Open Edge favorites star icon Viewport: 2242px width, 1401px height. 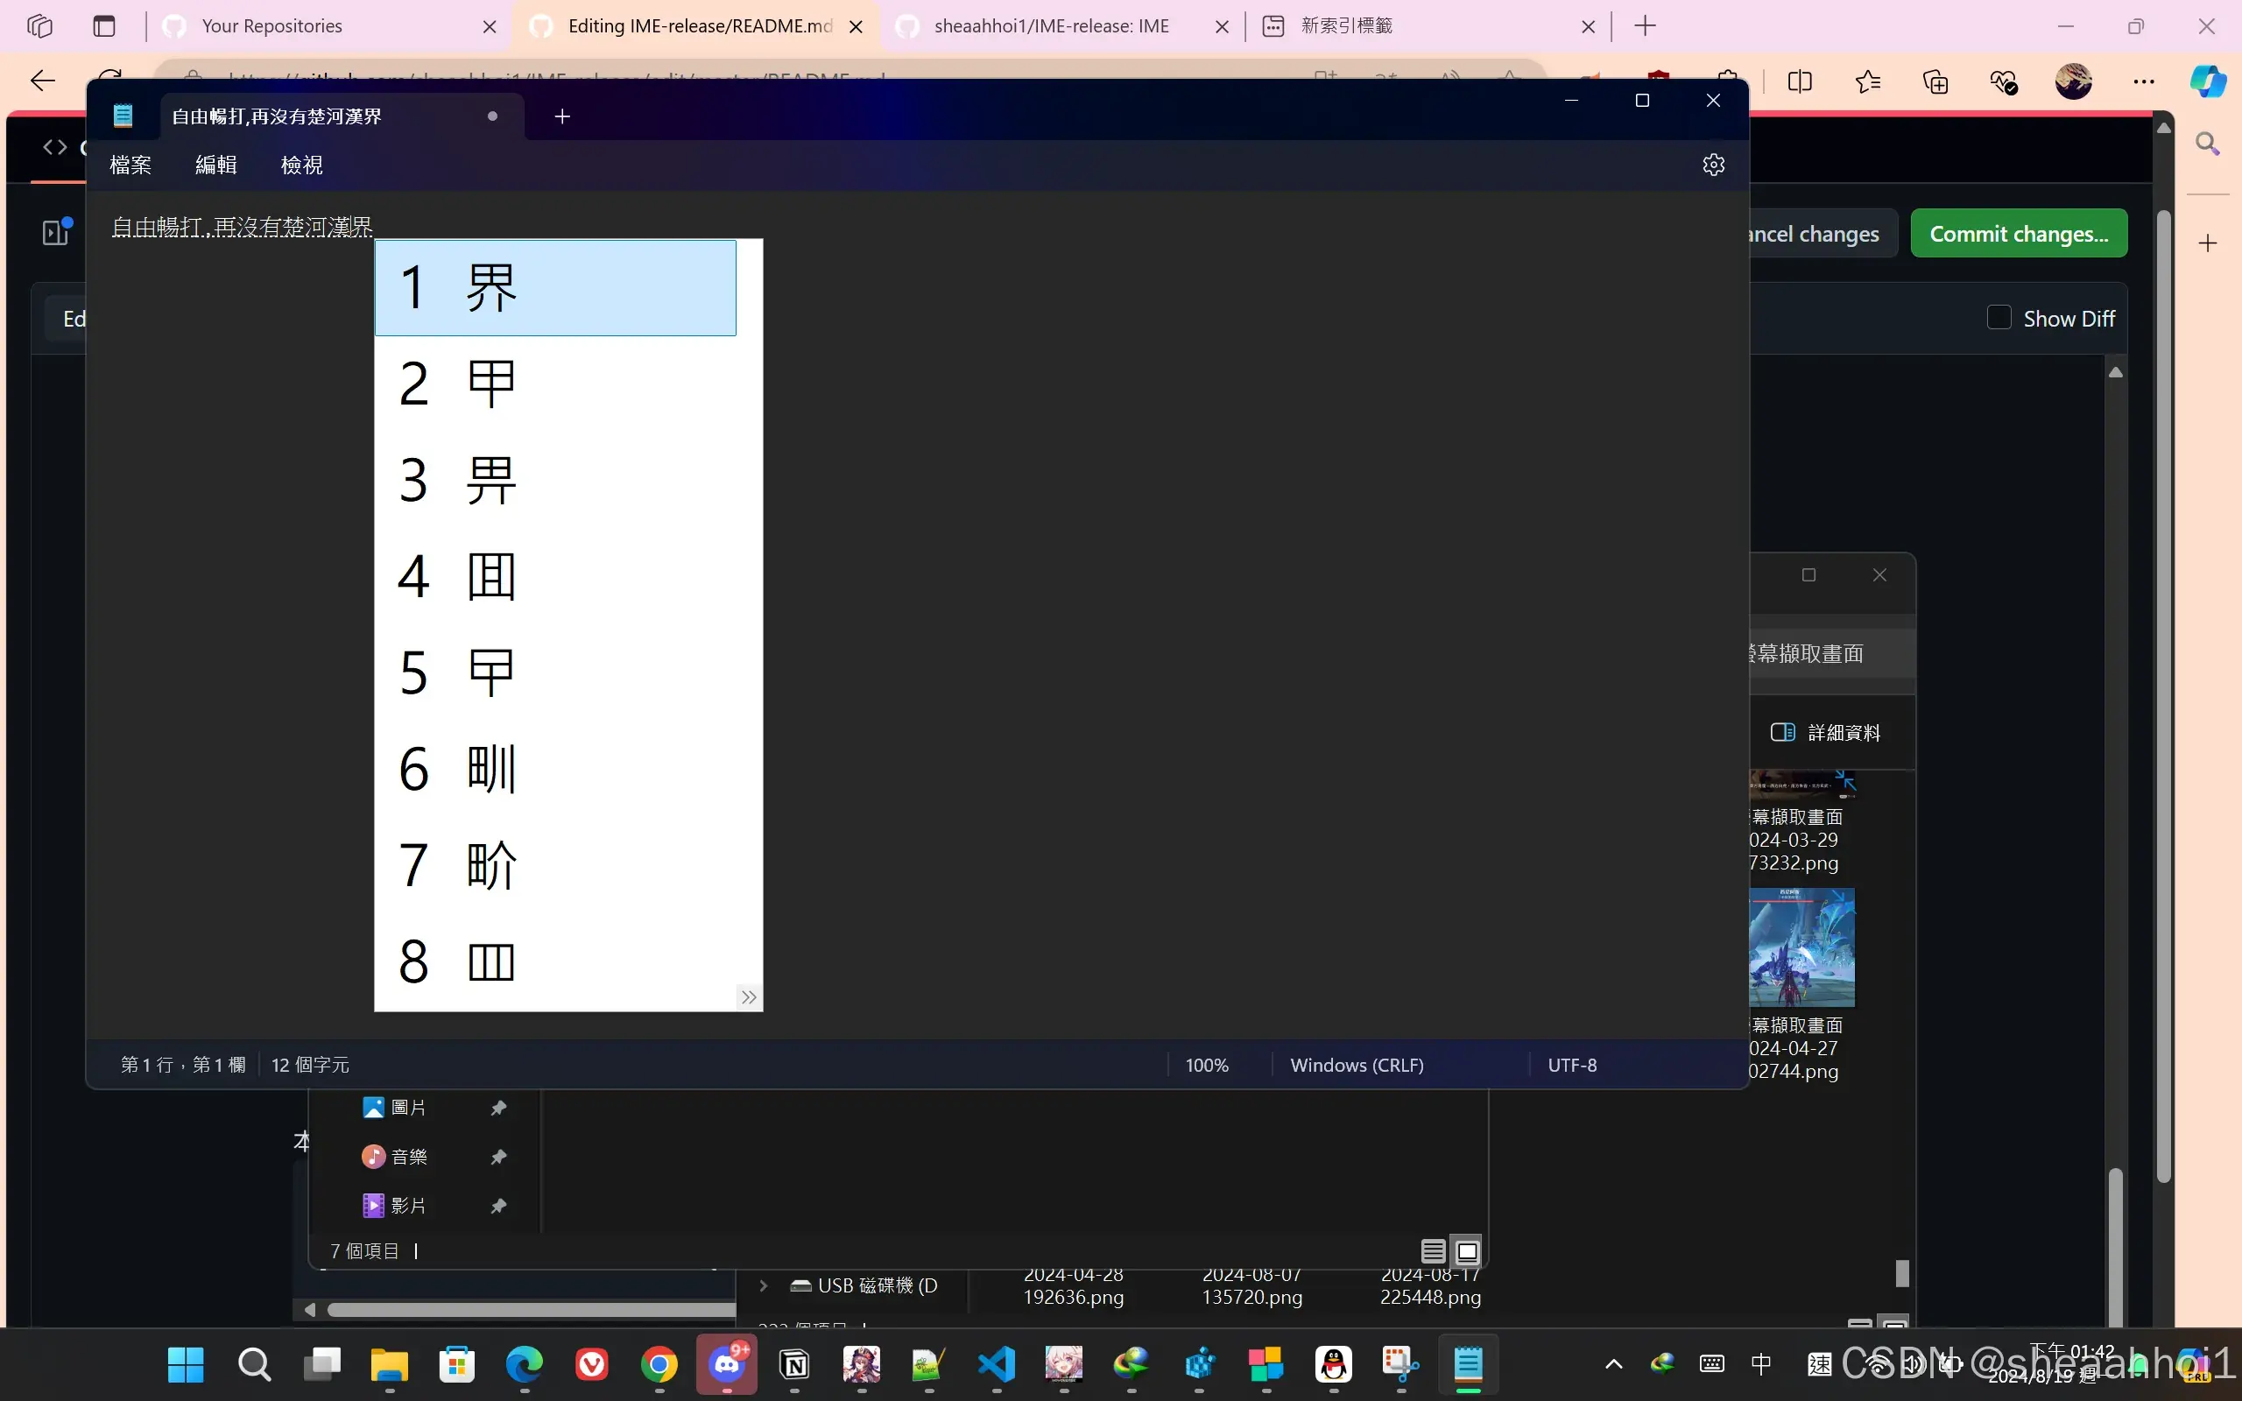(x=1868, y=81)
